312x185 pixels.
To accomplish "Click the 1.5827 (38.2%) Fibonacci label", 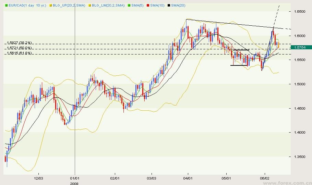I will [x=19, y=43].
